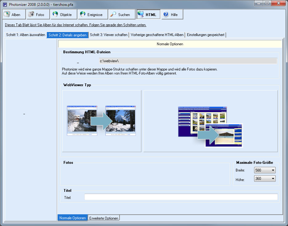Choose the thumbnail gallery viewer type
Screen dimensions: 288x226
coord(210,121)
